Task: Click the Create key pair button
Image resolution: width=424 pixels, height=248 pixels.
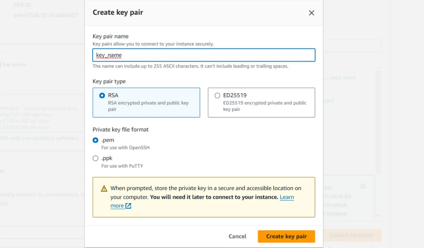Action: click(x=286, y=236)
